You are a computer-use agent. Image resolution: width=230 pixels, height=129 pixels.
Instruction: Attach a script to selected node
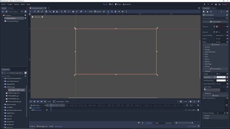[26, 11]
